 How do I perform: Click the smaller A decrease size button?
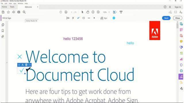tap(19, 65)
